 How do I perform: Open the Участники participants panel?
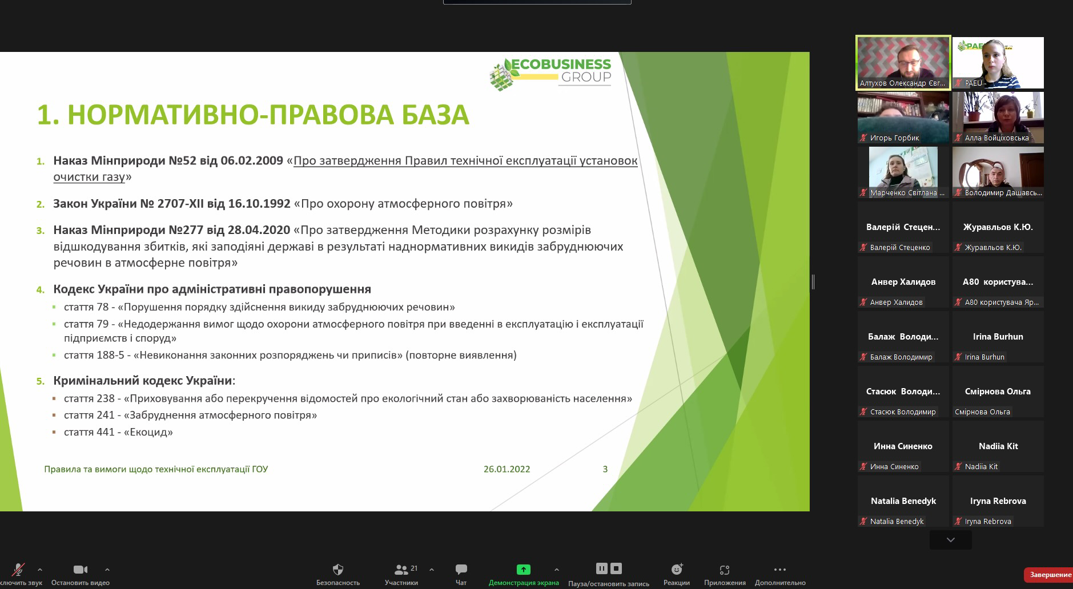coord(401,570)
